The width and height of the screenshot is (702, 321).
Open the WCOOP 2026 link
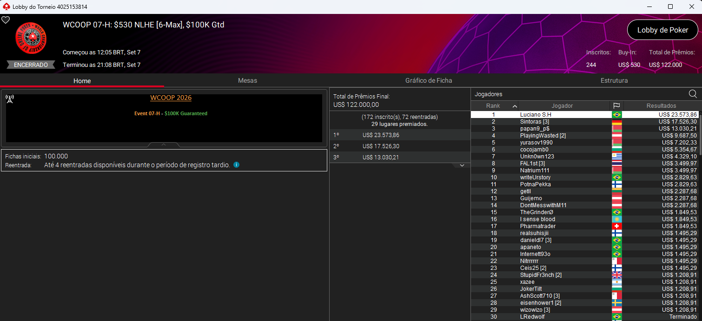tap(171, 98)
